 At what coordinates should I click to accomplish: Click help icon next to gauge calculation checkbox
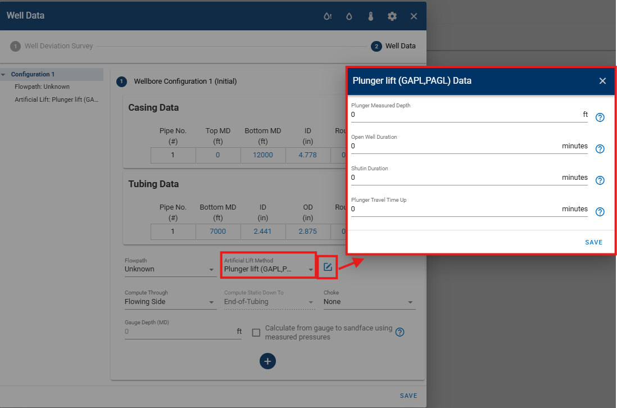(x=400, y=332)
